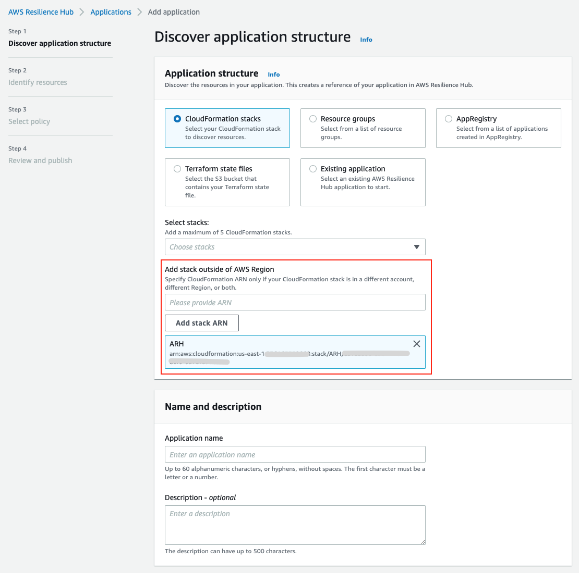View Step 4 Review and publish
Screen dimensions: 579x573
coord(40,160)
